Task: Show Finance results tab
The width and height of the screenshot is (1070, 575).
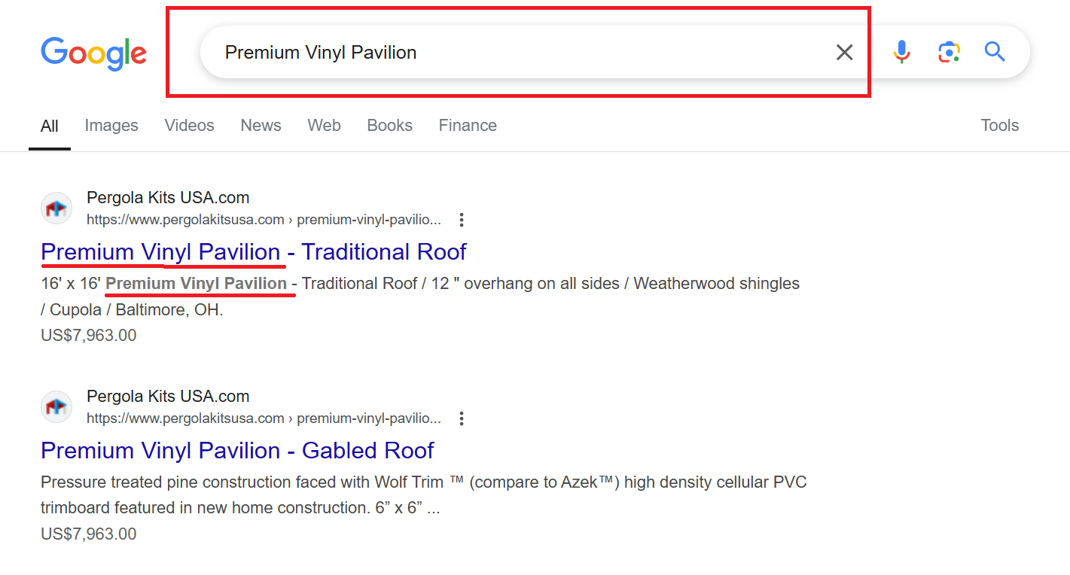Action: click(x=468, y=126)
